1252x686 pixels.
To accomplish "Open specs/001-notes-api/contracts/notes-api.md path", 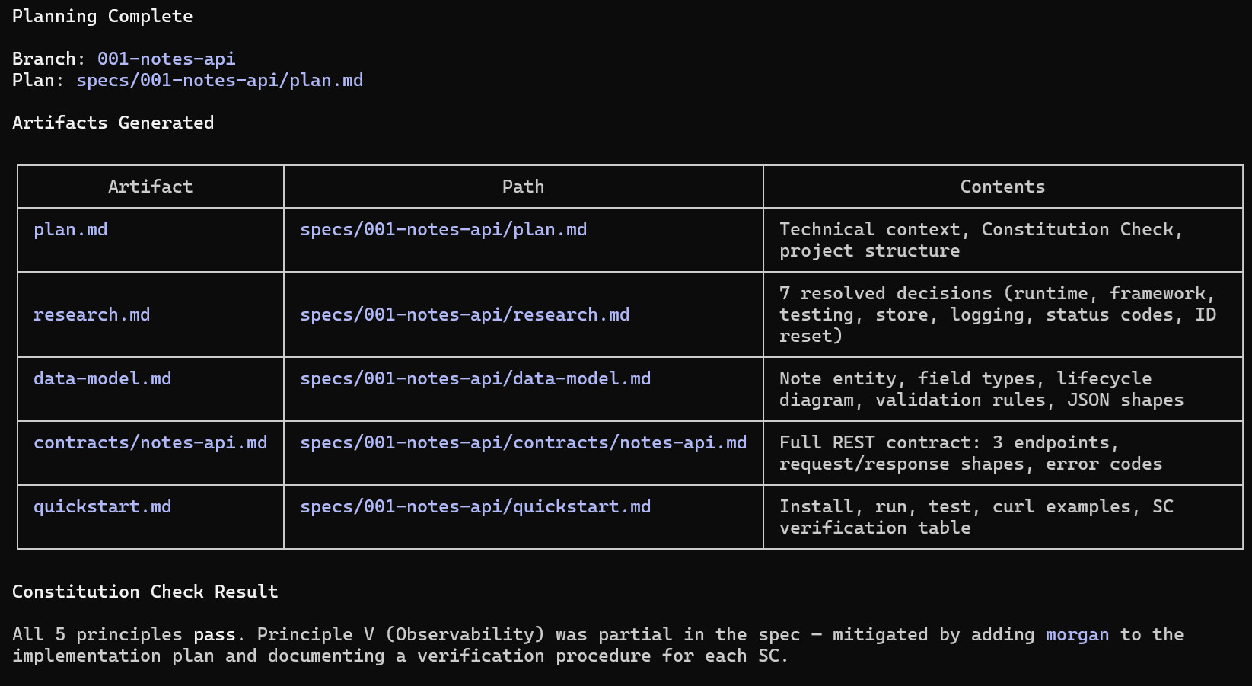I will 523,442.
